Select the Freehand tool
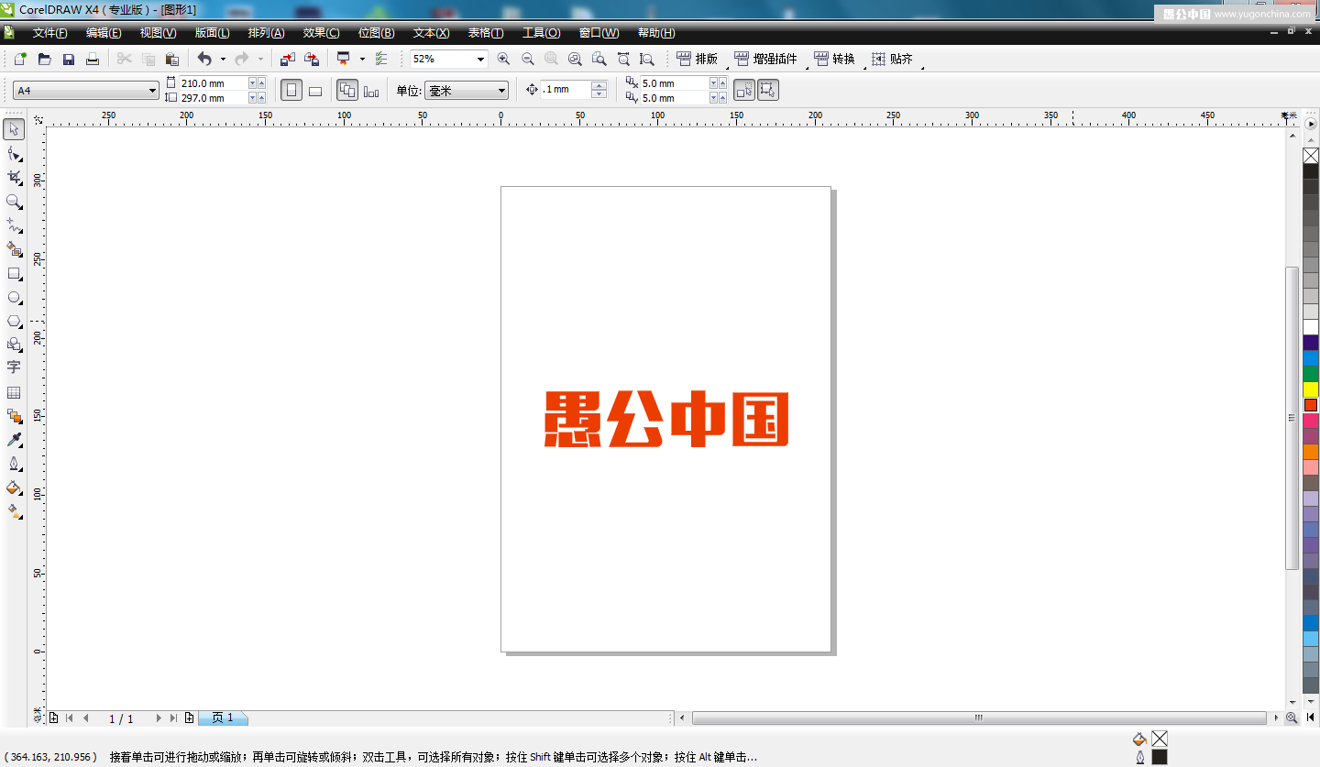Screen dimensions: 1320x767 coord(14,225)
